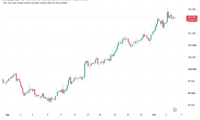The image size is (200, 120).
Task: Click date 23 on the time axis
Action: point(115,115)
